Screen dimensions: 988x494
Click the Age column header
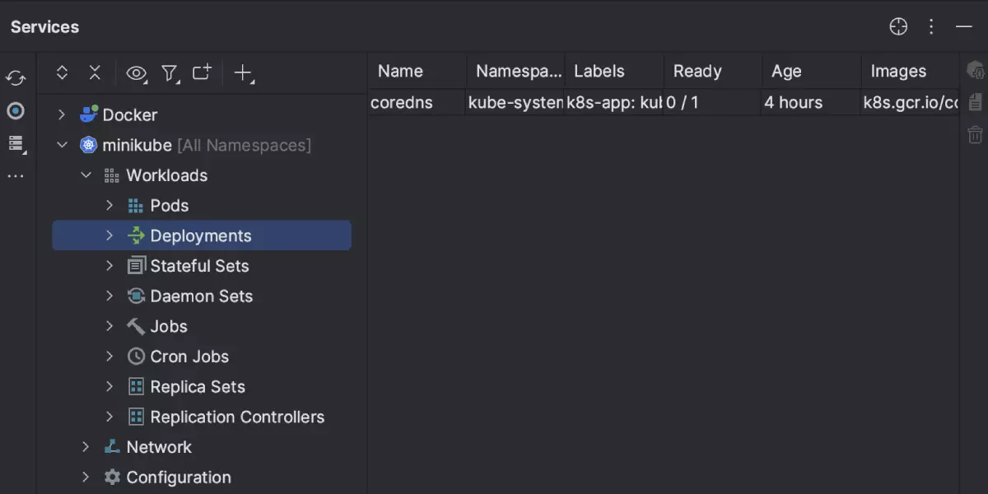pyautogui.click(x=786, y=72)
